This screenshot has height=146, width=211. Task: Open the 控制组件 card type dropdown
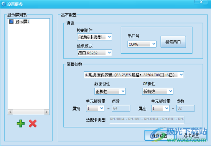(x=94, y=37)
